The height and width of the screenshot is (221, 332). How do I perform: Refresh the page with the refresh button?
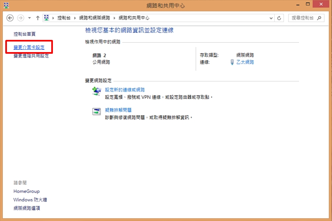point(279,18)
